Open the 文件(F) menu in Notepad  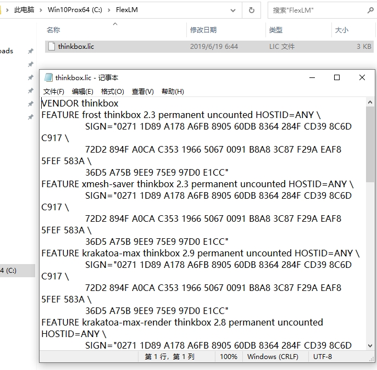click(x=54, y=92)
